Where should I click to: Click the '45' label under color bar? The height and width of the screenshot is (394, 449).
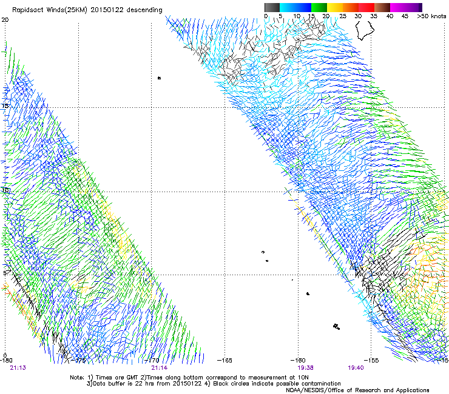405,16
